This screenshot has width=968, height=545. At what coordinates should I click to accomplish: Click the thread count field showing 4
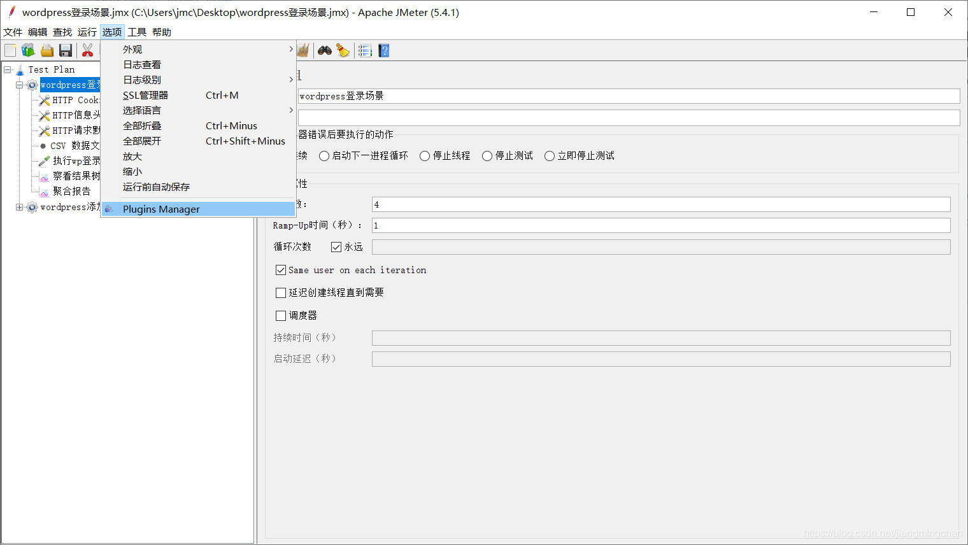point(661,204)
